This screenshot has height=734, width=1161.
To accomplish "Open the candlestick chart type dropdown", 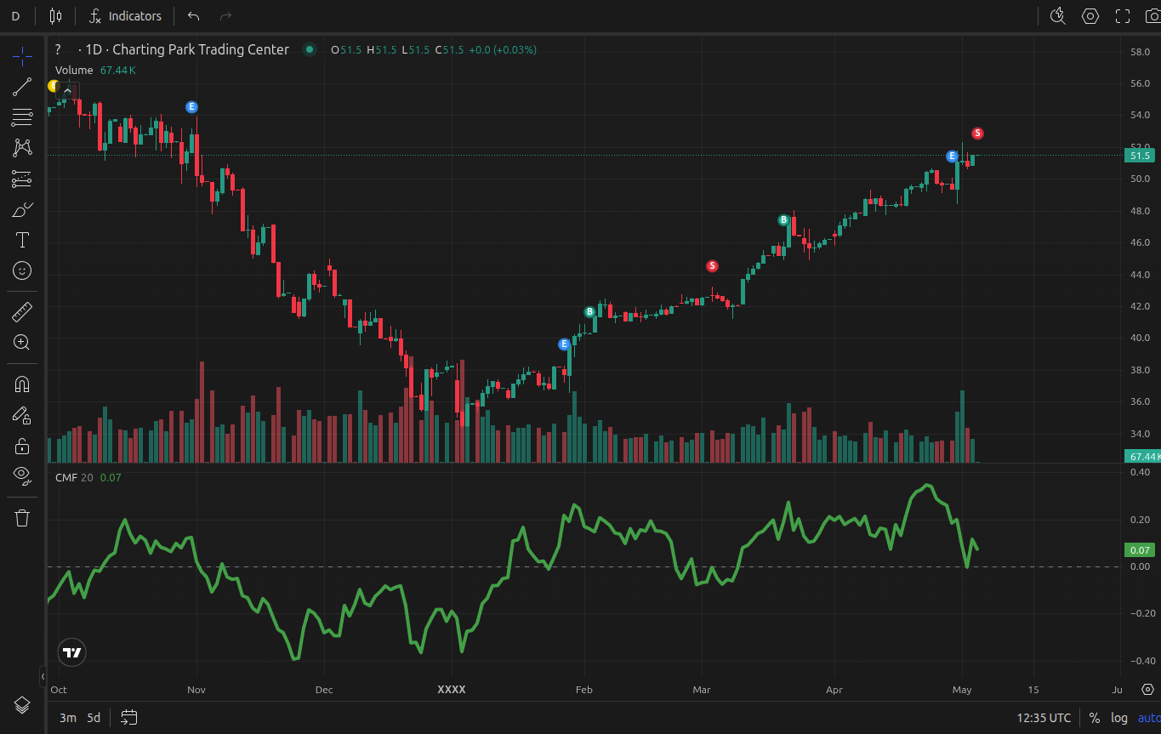I will [56, 16].
